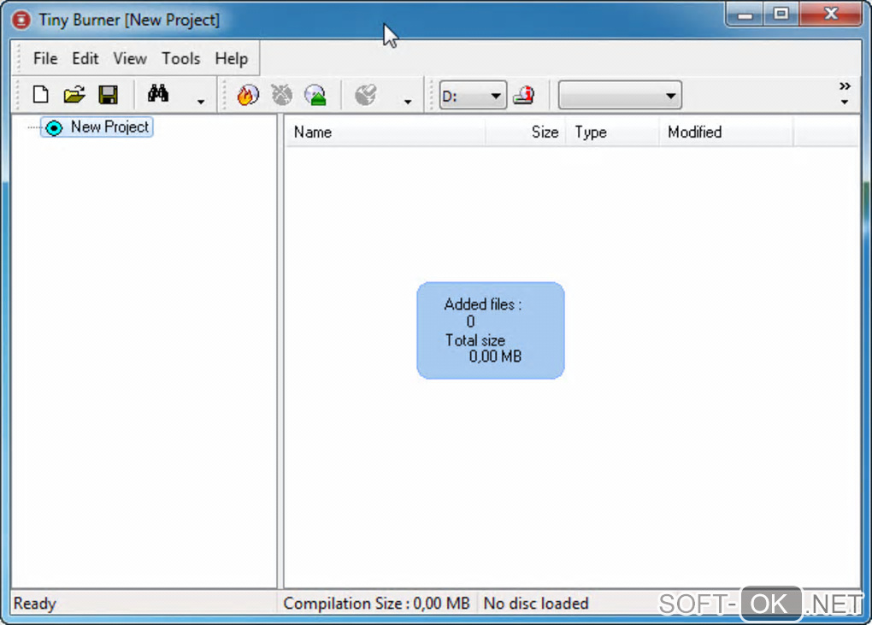Click the New Project disc icon in tree
Viewport: 872px width, 625px height.
[54, 128]
